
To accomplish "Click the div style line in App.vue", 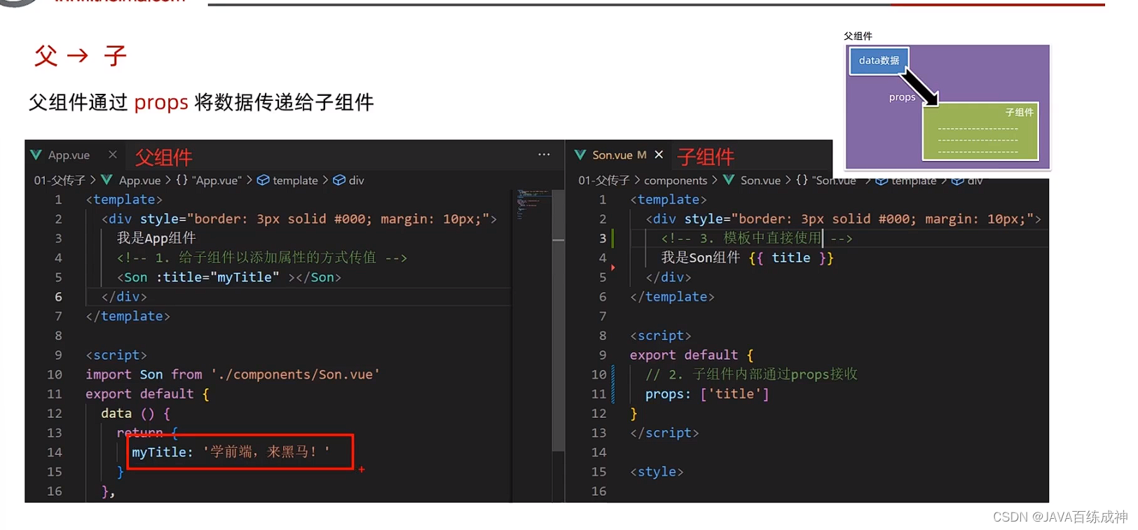I will [299, 219].
